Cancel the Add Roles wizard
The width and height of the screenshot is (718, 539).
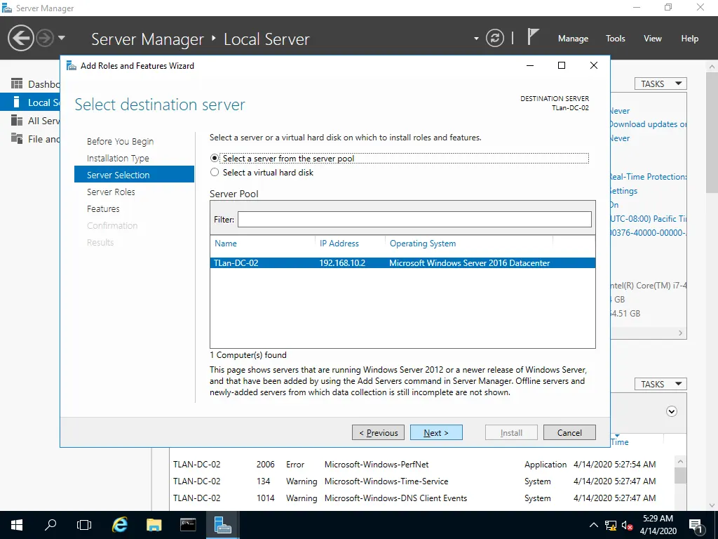click(569, 432)
